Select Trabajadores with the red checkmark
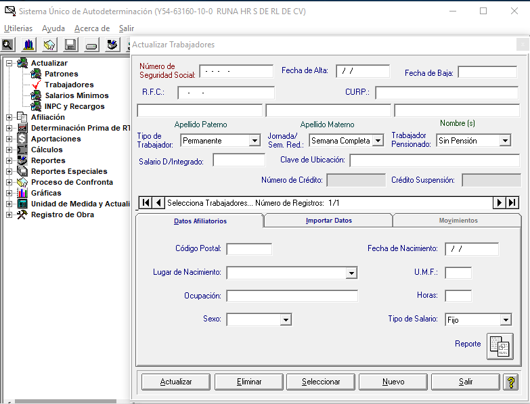The height and width of the screenshot is (404, 530). 69,85
